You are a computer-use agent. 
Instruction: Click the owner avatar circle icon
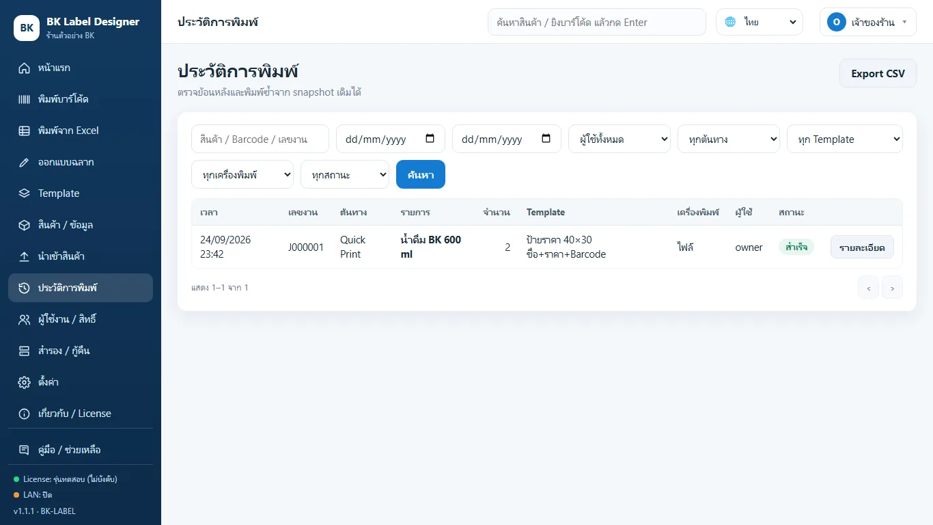click(837, 22)
